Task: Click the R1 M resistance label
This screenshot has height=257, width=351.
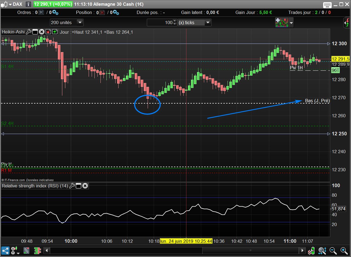Action: (7, 170)
